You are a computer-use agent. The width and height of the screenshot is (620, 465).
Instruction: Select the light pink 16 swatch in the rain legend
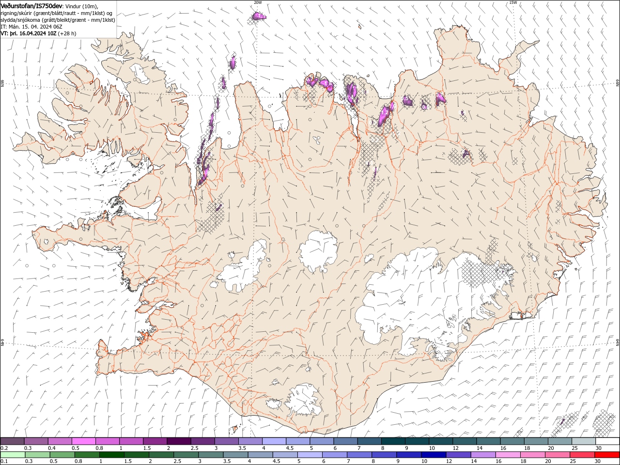point(508,455)
